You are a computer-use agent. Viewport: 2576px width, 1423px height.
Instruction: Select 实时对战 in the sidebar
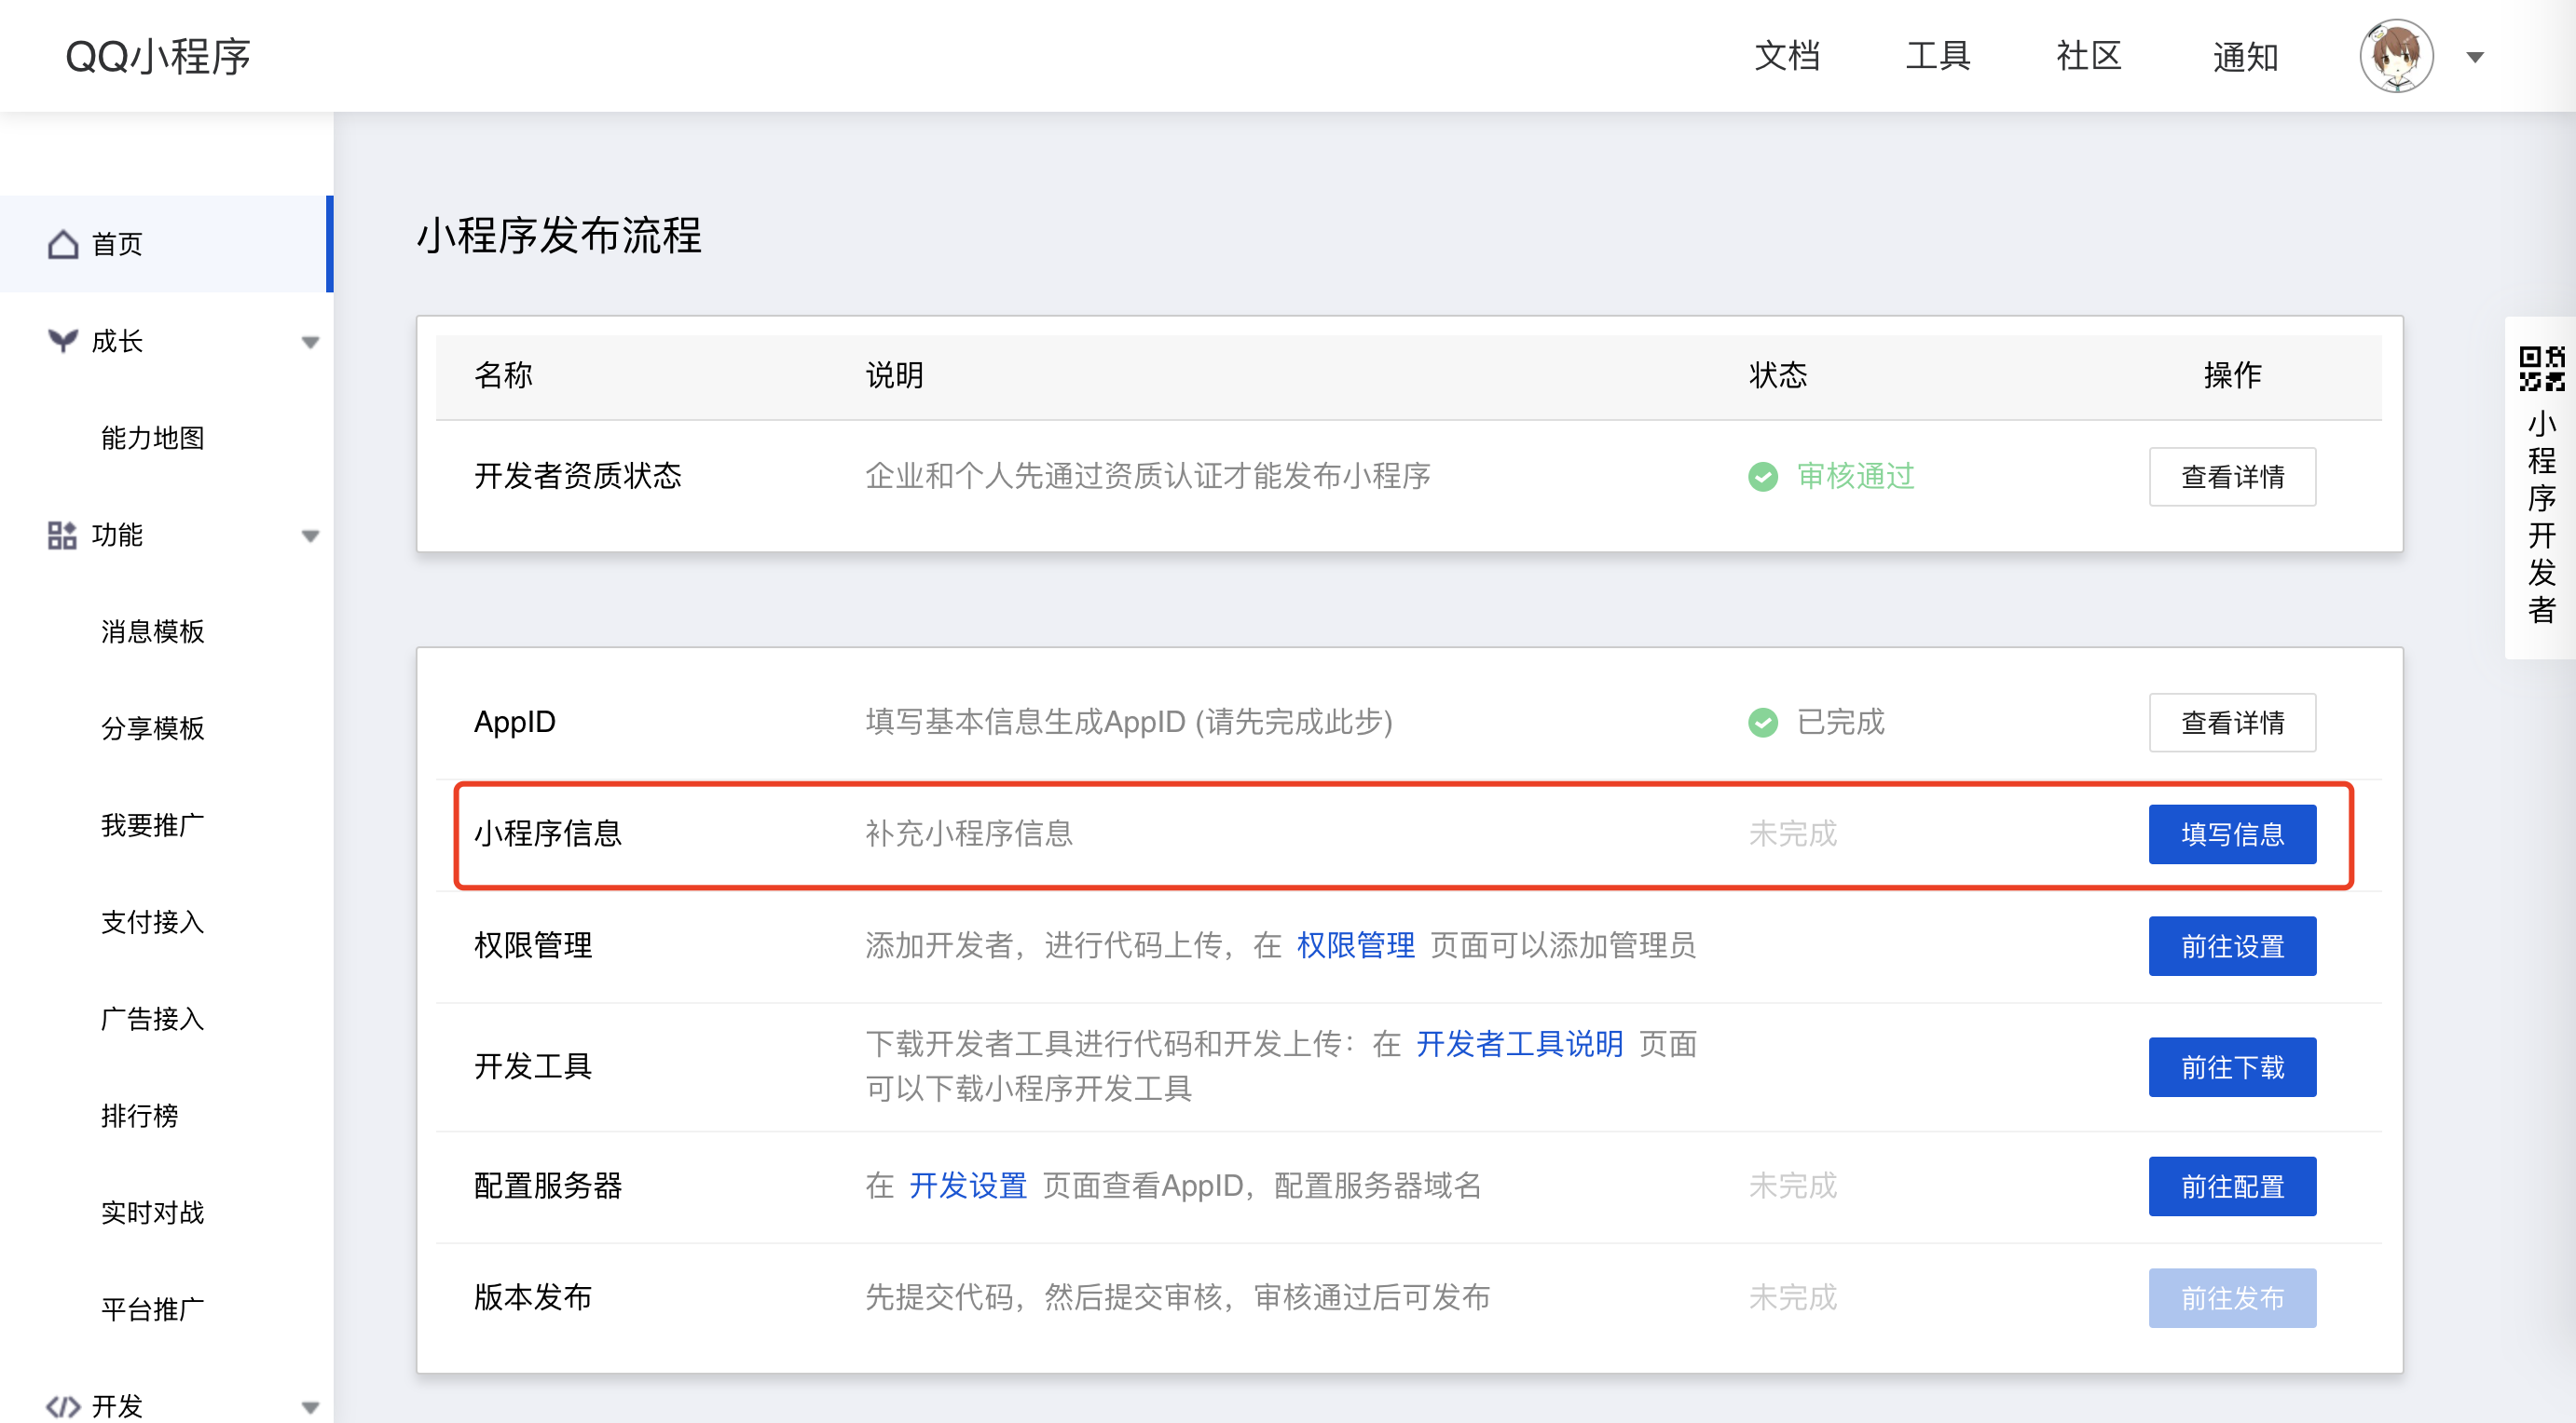click(x=152, y=1213)
